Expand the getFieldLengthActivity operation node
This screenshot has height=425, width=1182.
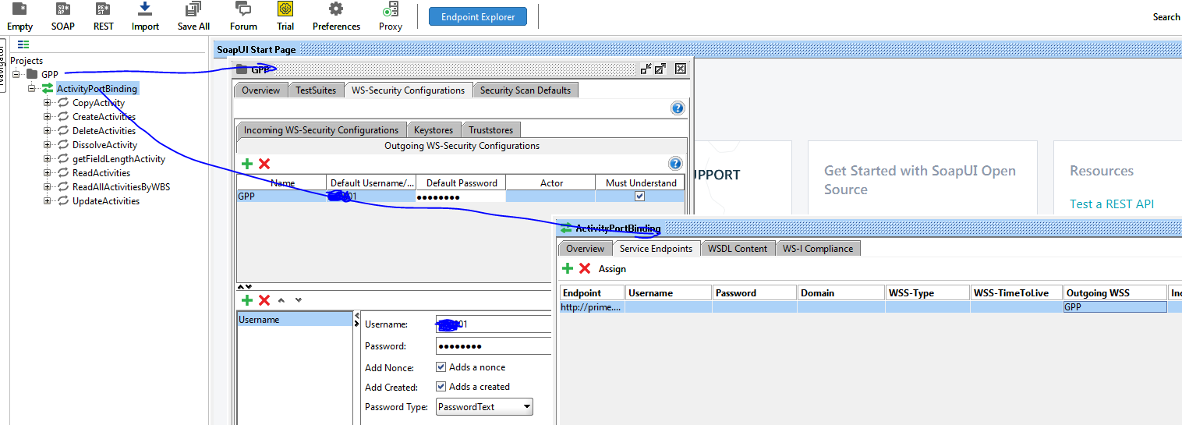(x=48, y=158)
